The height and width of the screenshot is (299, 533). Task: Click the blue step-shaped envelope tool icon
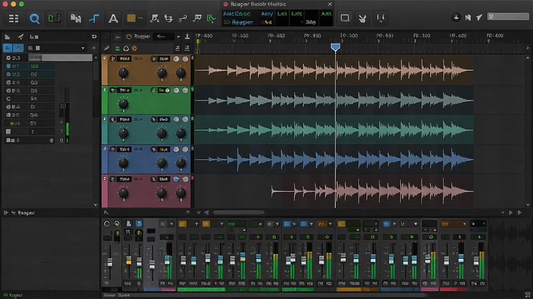click(x=94, y=18)
